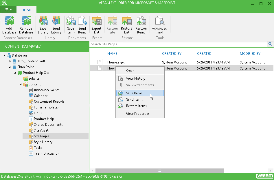Screen dimensions: 274x180
Task: Click the Team Discussion icon in tree
Action: 31,153
